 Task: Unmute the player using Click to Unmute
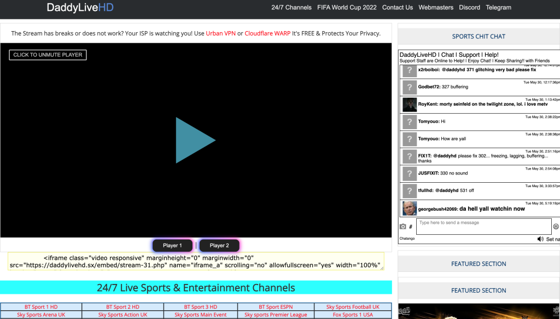pos(48,55)
